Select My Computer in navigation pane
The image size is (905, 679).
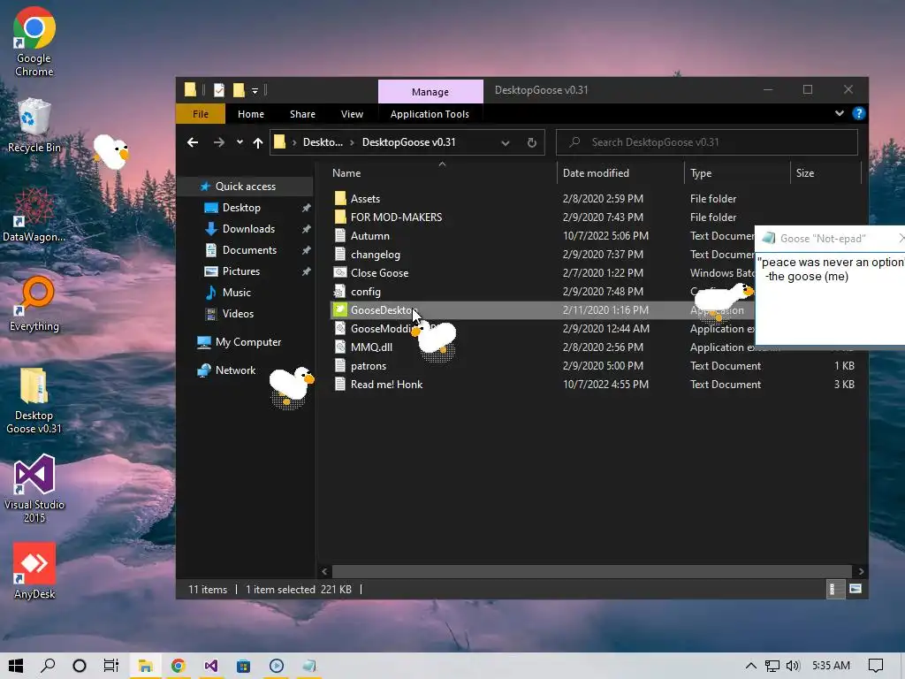click(x=248, y=342)
